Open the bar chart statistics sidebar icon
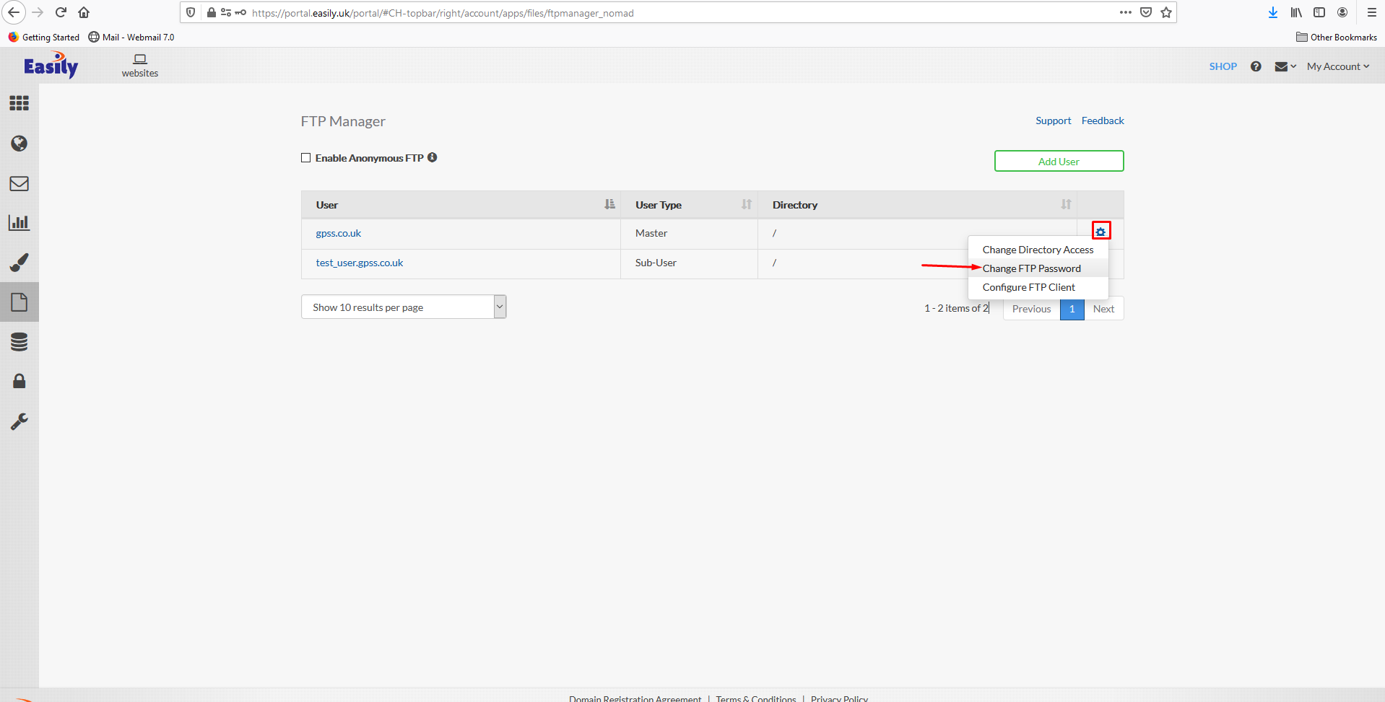Screen dimensions: 1385x702 19,223
